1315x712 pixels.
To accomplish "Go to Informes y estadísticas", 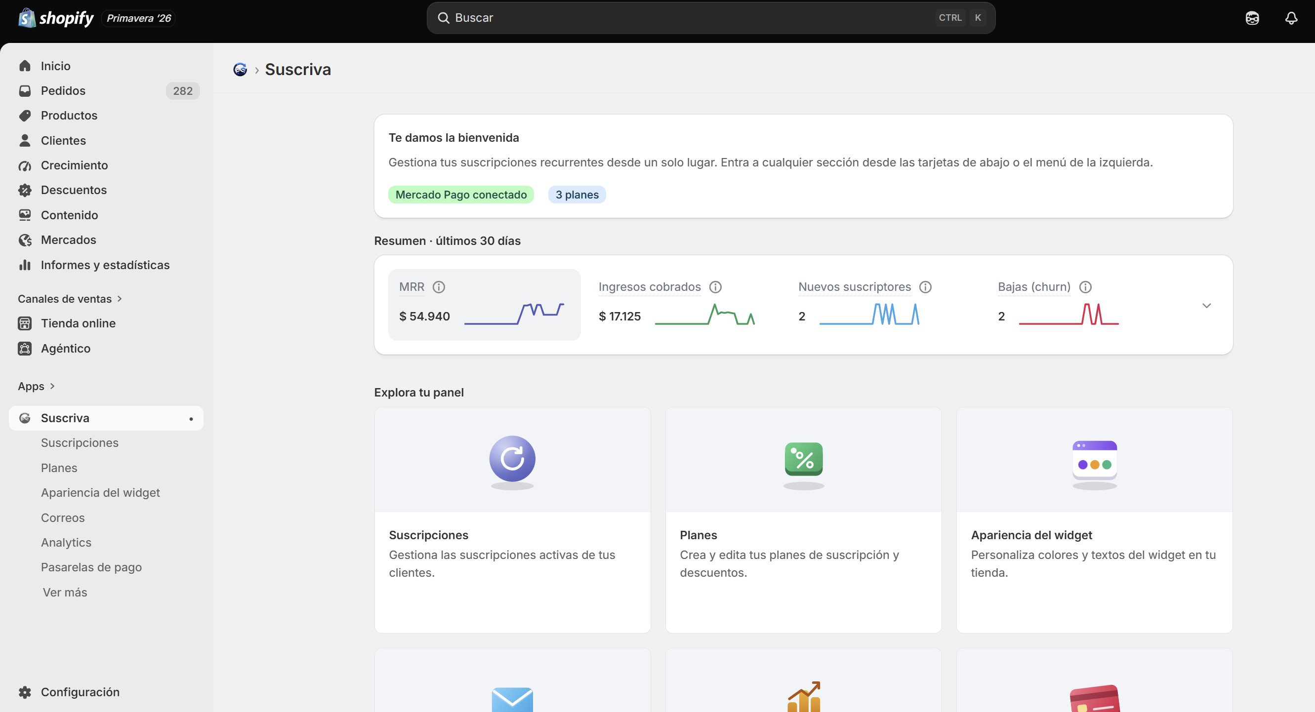I will [x=106, y=265].
